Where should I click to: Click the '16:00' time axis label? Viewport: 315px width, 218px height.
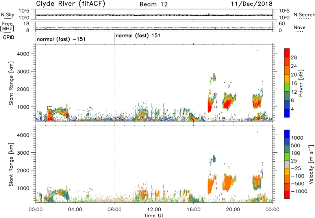click(x=194, y=210)
